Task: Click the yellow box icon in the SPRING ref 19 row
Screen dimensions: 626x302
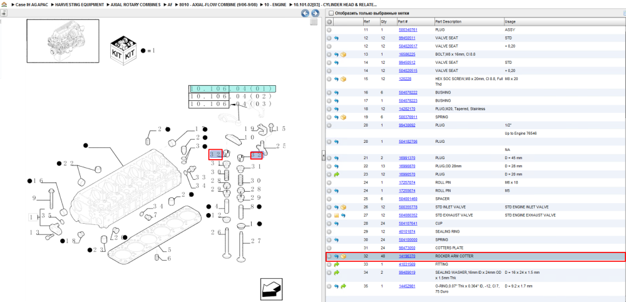Action: tap(343, 117)
